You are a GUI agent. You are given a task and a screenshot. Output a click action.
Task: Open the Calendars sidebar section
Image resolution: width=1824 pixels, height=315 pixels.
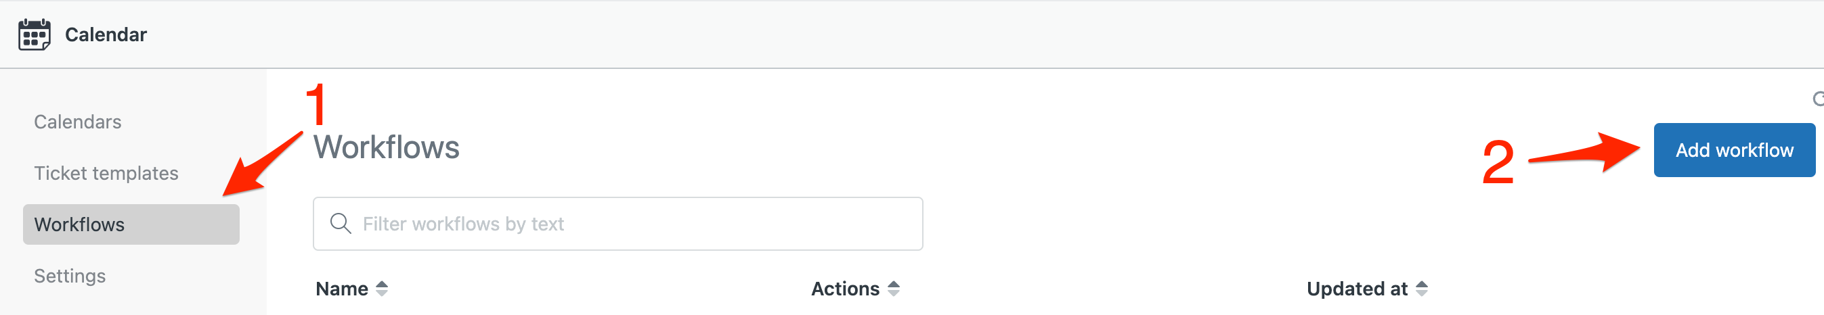78,122
